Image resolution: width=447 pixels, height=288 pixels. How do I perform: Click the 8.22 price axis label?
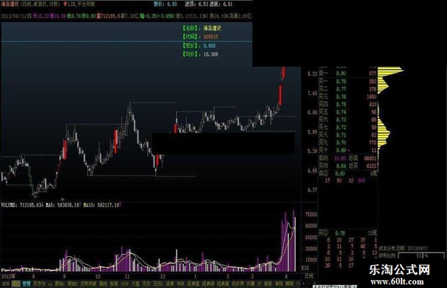[x=312, y=74]
